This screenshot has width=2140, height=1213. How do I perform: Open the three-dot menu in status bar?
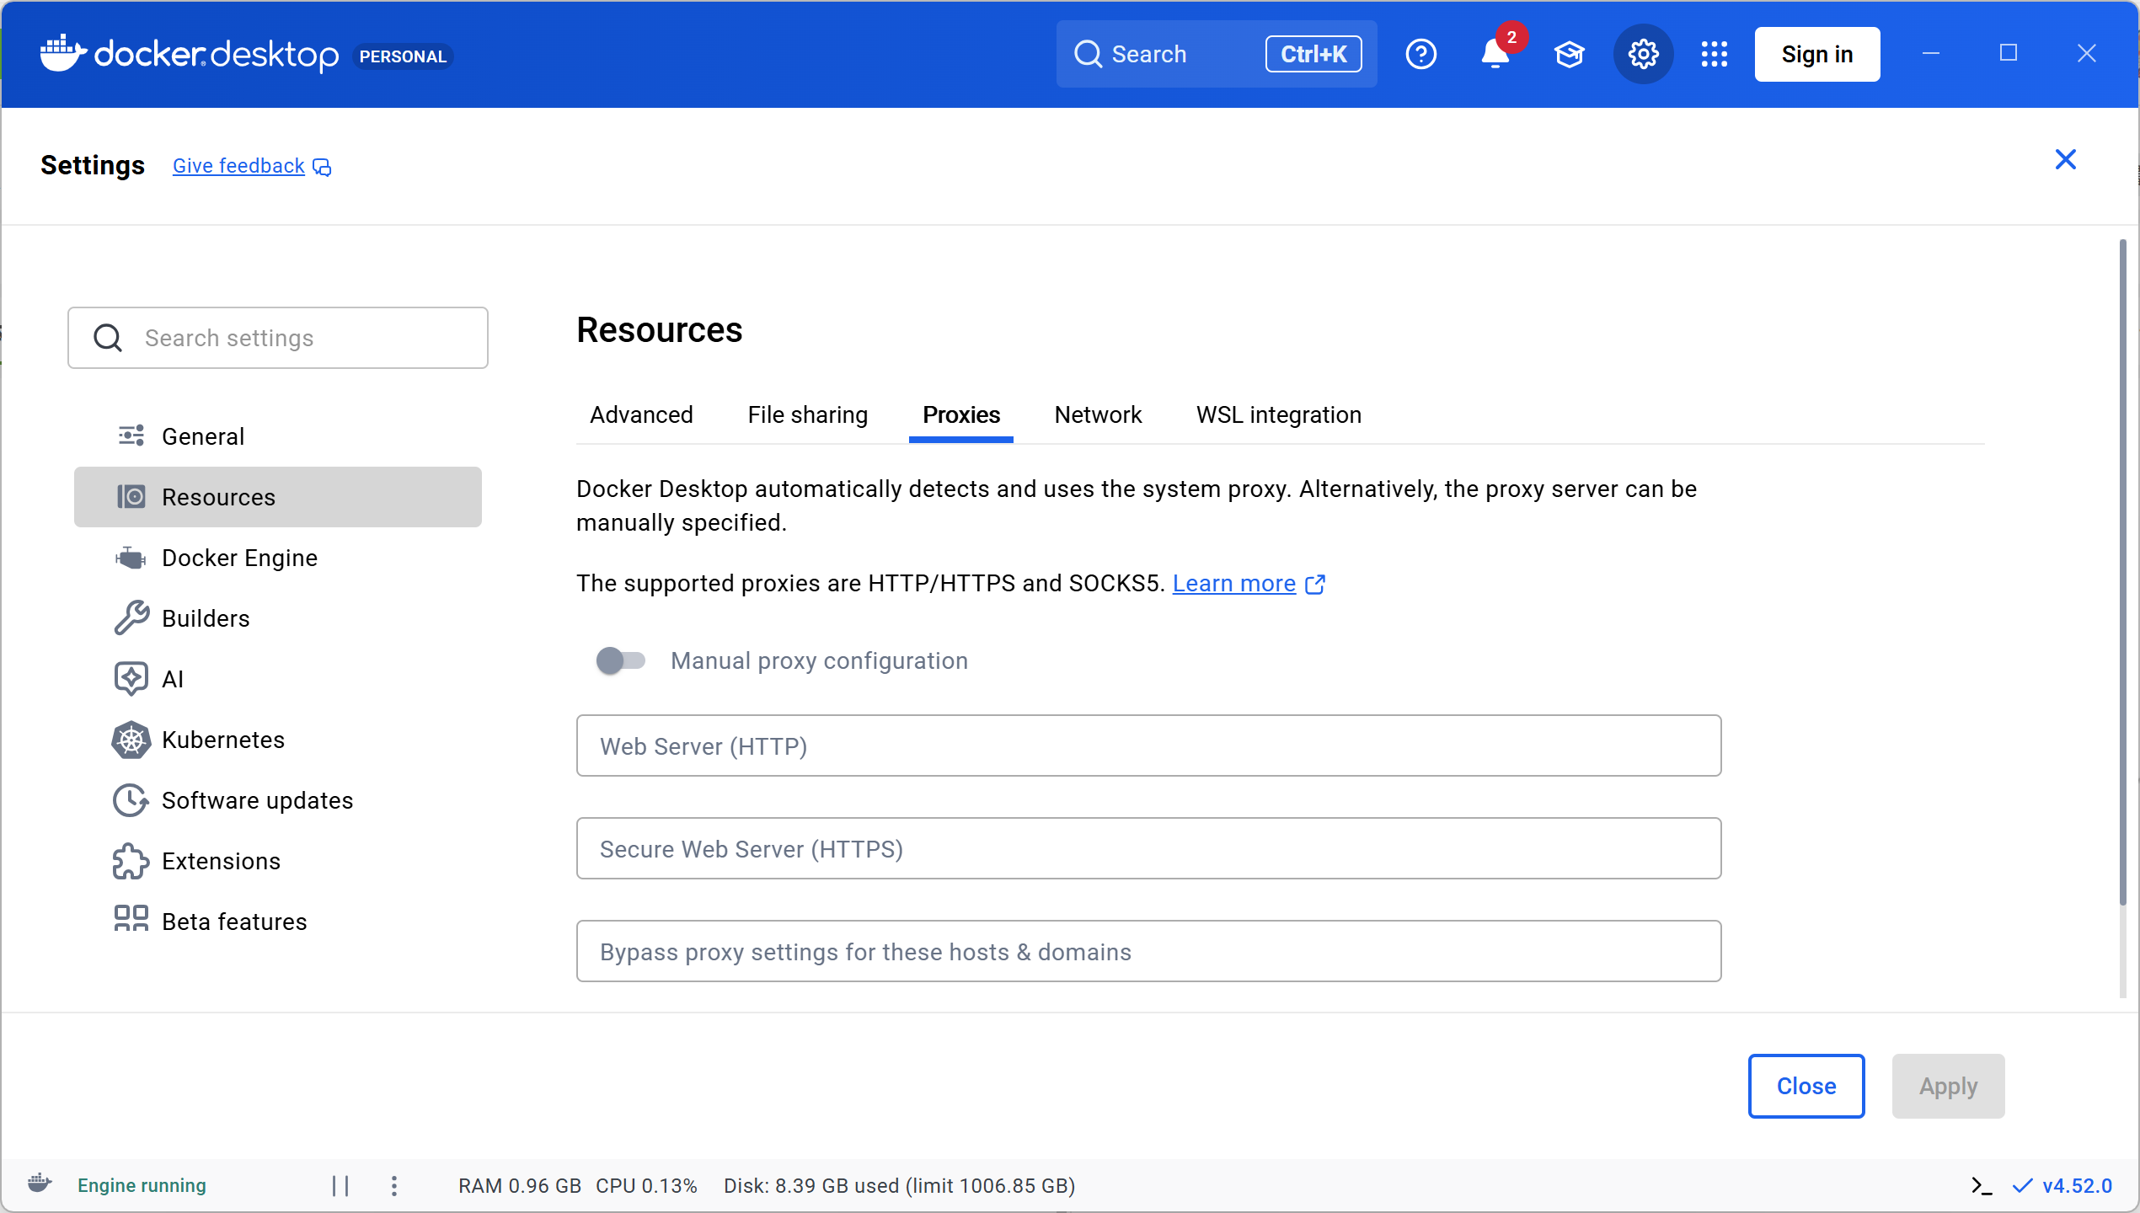tap(393, 1185)
